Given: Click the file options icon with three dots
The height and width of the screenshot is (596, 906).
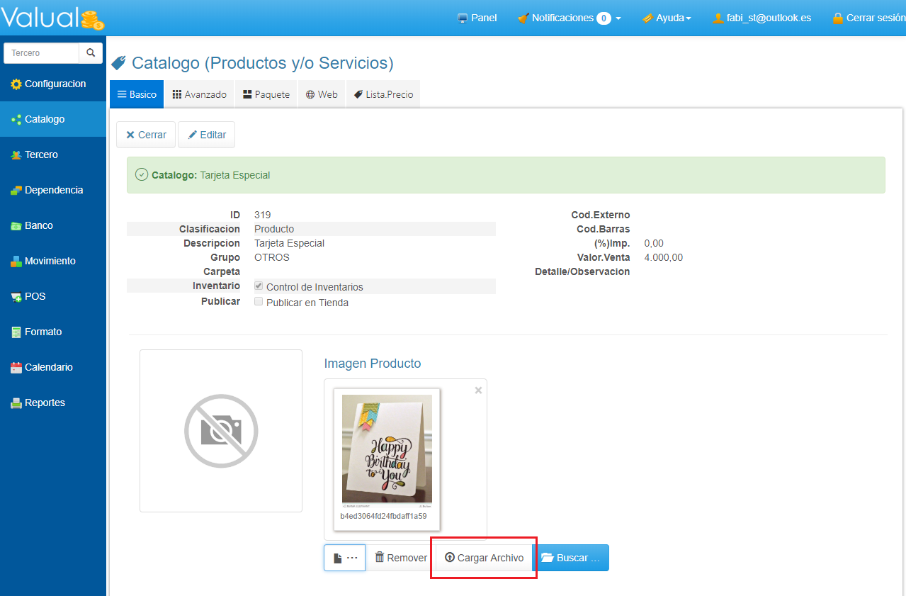Looking at the screenshot, I should [344, 558].
